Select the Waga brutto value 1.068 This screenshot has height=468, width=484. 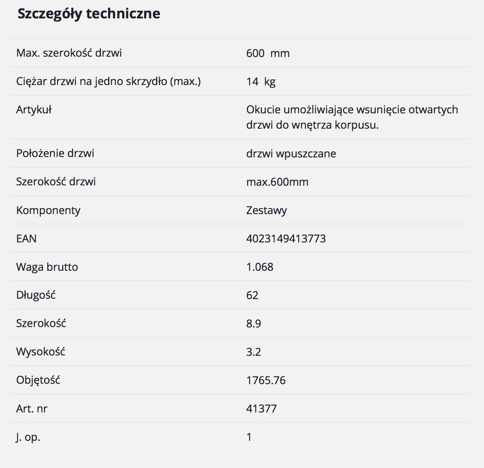260,267
